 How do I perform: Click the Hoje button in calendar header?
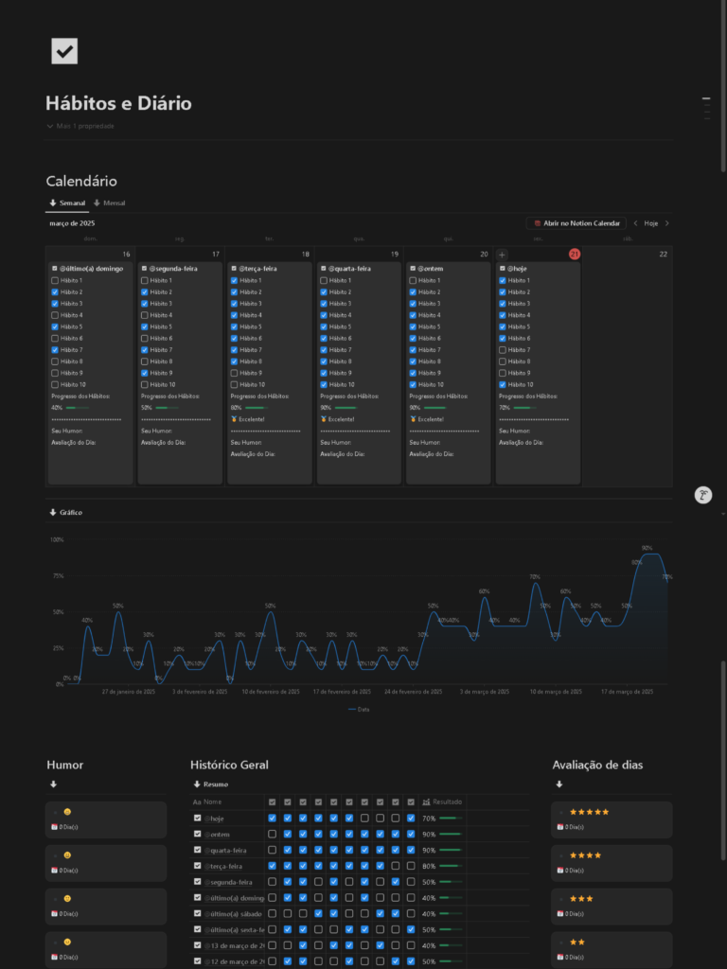[650, 223]
